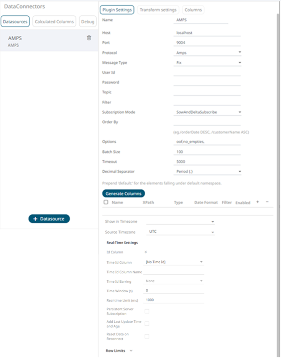Expand the Row Limits section
Viewport: 281px width, 358px height.
119,351
